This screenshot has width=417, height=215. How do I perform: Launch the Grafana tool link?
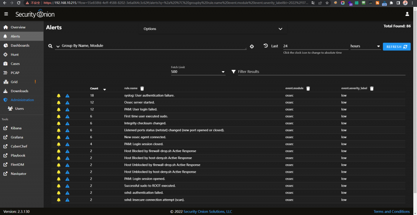click(x=22, y=137)
